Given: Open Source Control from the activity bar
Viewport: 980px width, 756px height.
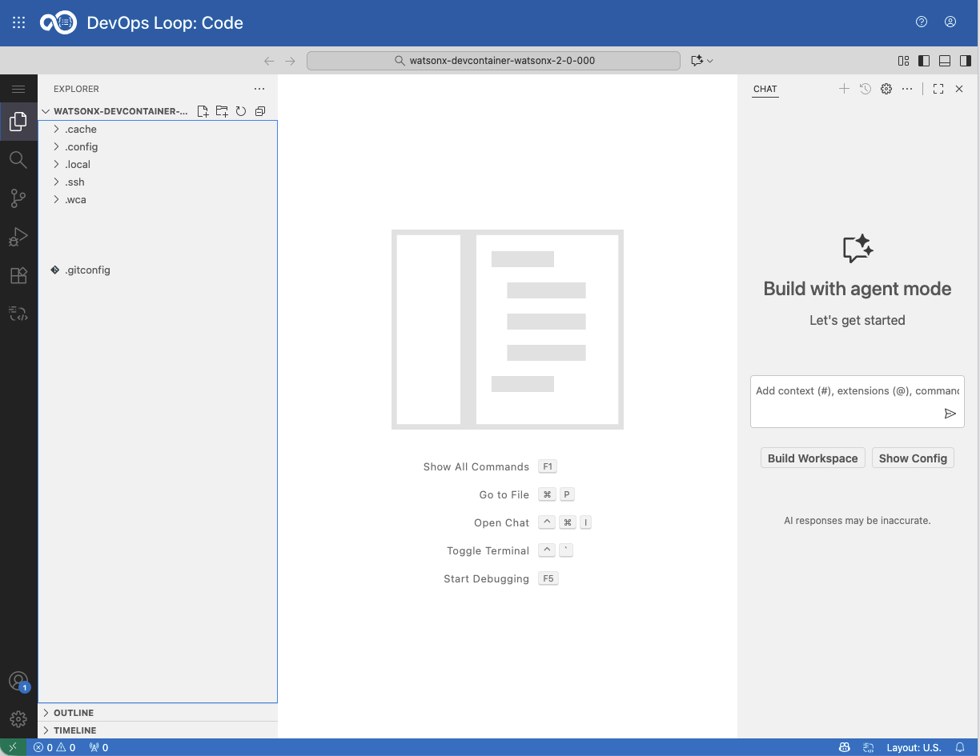Looking at the screenshot, I should (x=18, y=198).
